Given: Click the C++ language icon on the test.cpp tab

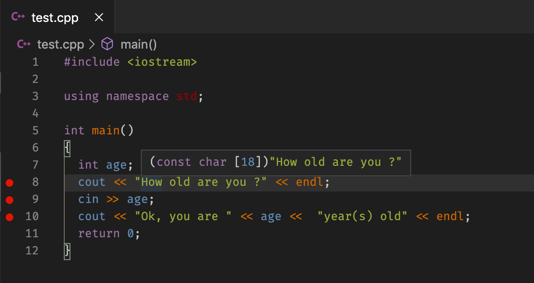Looking at the screenshot, I should pos(18,17).
